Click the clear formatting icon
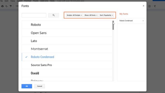165x93 pixels. 155,6
